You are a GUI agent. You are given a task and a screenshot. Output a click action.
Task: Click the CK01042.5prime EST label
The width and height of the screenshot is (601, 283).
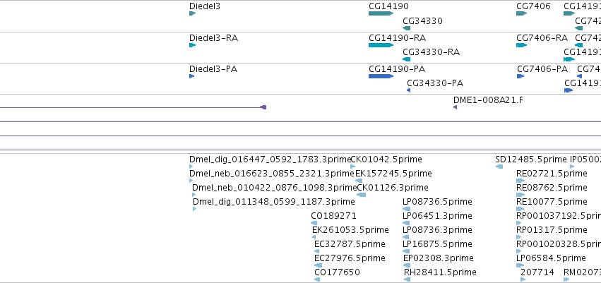point(386,159)
